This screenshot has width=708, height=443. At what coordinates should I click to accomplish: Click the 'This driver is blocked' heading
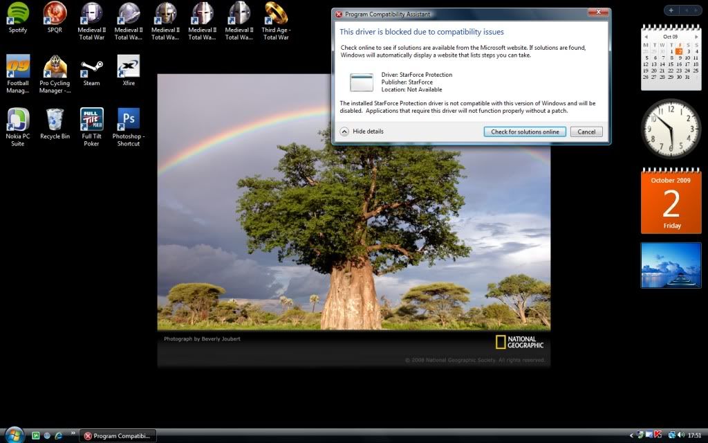click(421, 32)
